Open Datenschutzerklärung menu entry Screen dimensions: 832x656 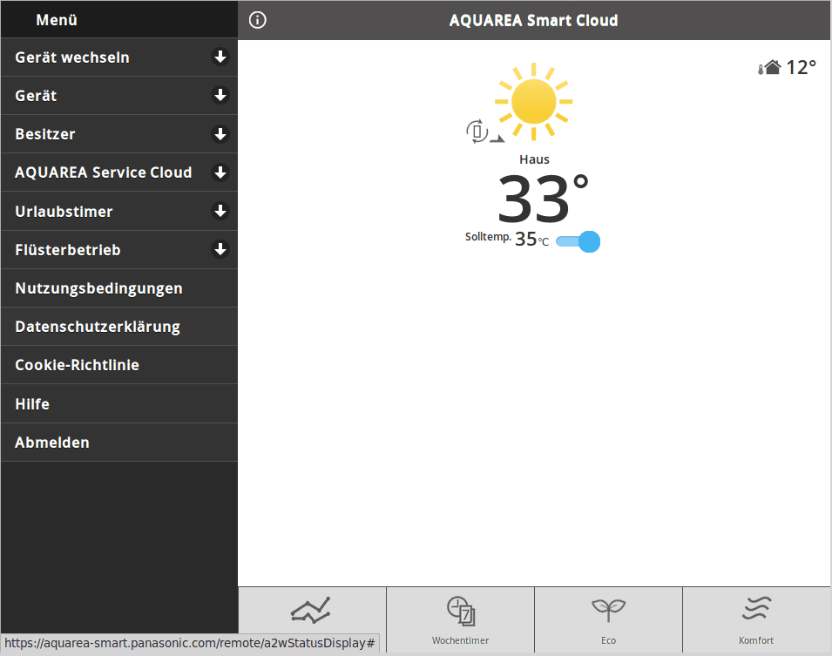click(x=118, y=327)
